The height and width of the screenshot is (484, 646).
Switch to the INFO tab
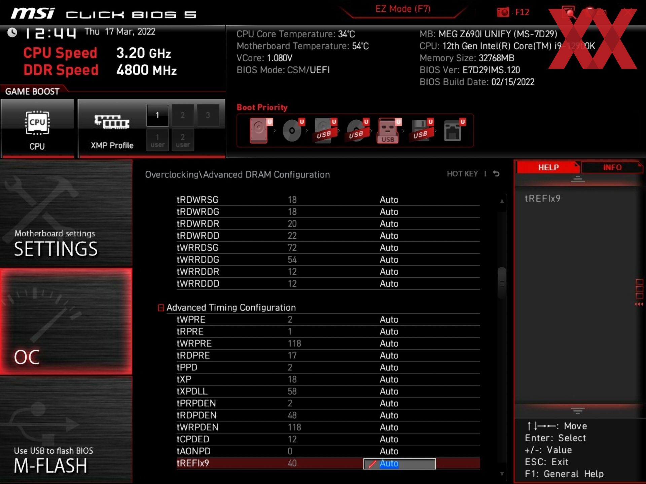(x=612, y=167)
